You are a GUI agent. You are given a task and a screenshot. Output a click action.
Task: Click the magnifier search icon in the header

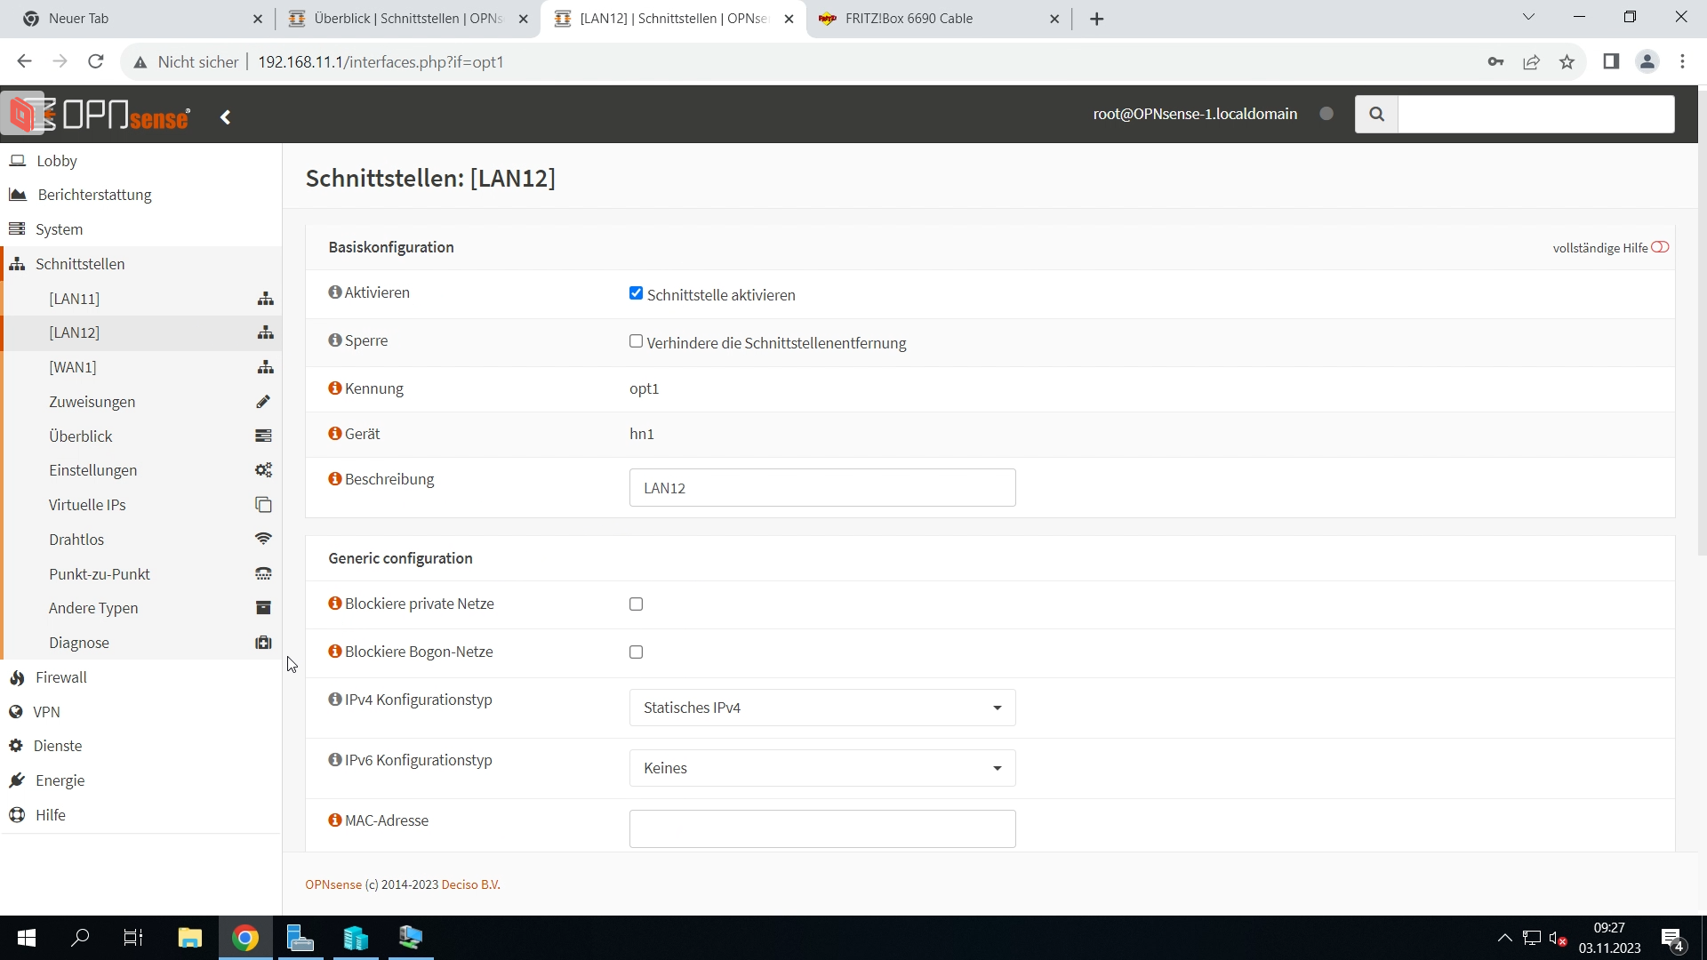point(1376,115)
